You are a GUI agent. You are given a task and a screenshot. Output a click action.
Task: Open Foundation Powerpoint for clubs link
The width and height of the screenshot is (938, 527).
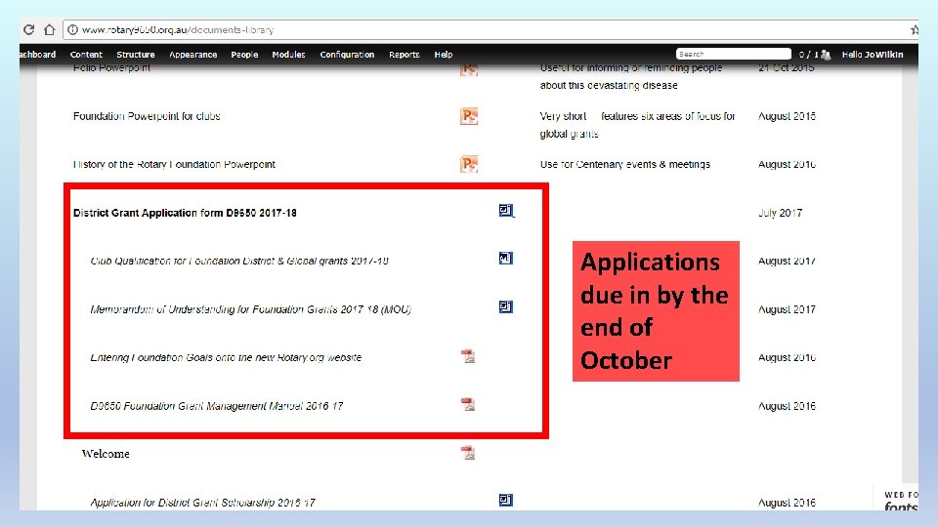pos(147,116)
